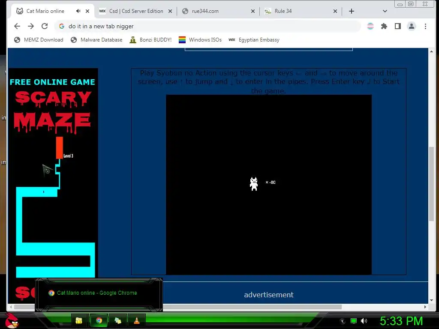The image size is (439, 329).
Task: Close the rue344.com tab
Action: click(253, 11)
